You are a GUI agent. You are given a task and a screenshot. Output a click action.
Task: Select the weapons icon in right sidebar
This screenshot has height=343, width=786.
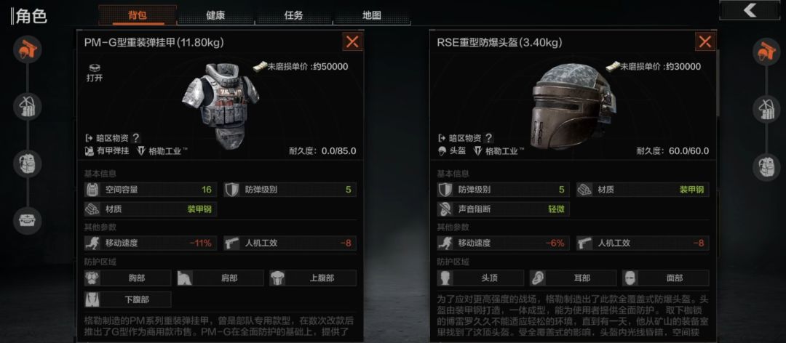[x=766, y=51]
